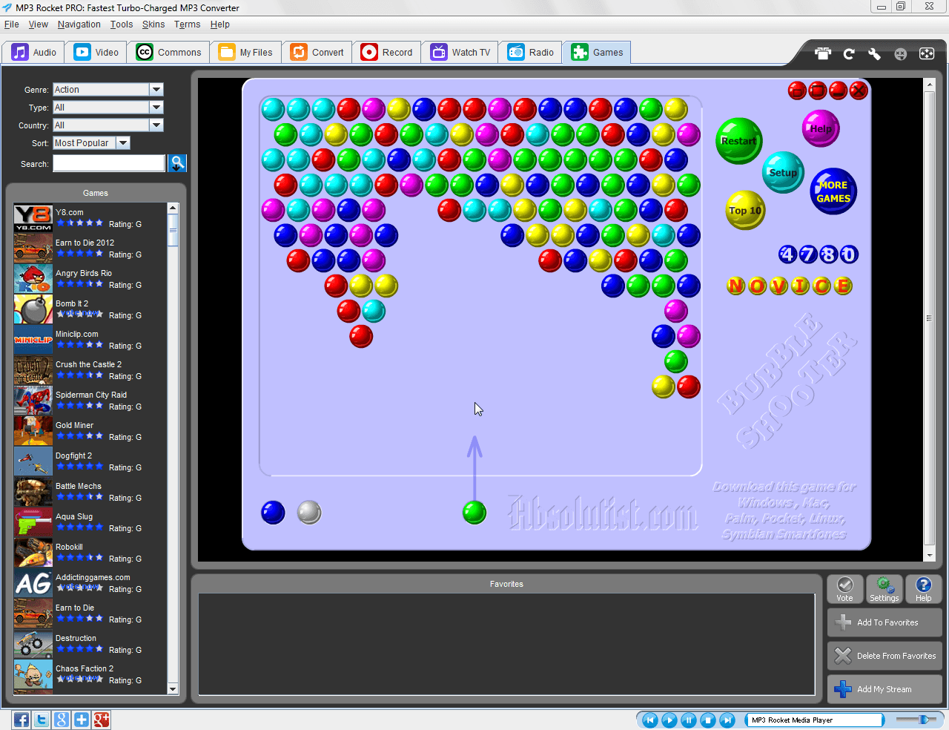Select Bomb It 2 game
The width and height of the screenshot is (949, 730).
tap(90, 309)
